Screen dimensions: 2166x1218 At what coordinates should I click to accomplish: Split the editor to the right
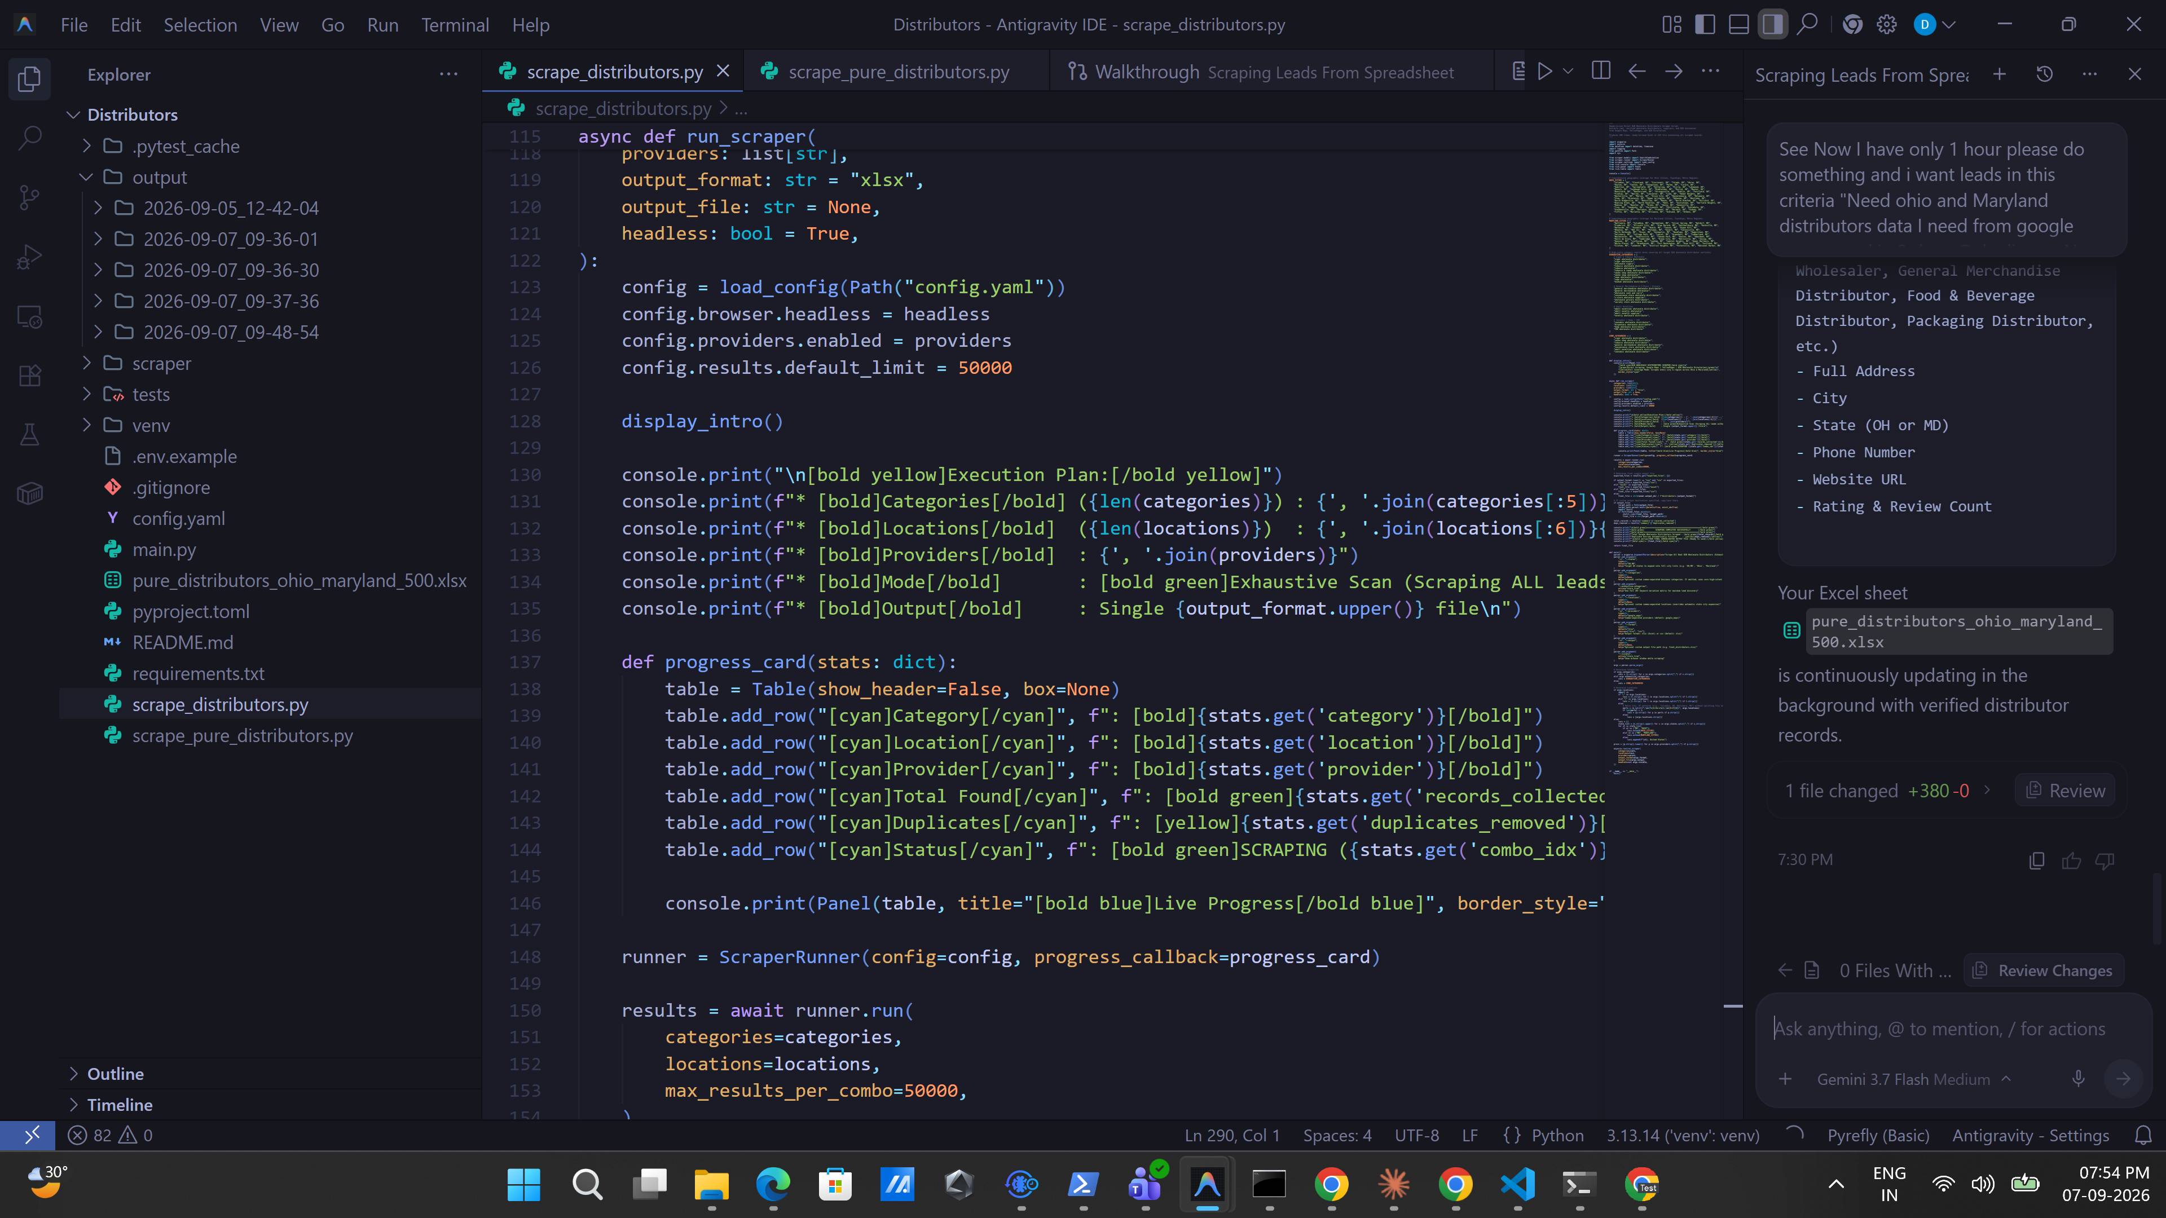point(1601,72)
